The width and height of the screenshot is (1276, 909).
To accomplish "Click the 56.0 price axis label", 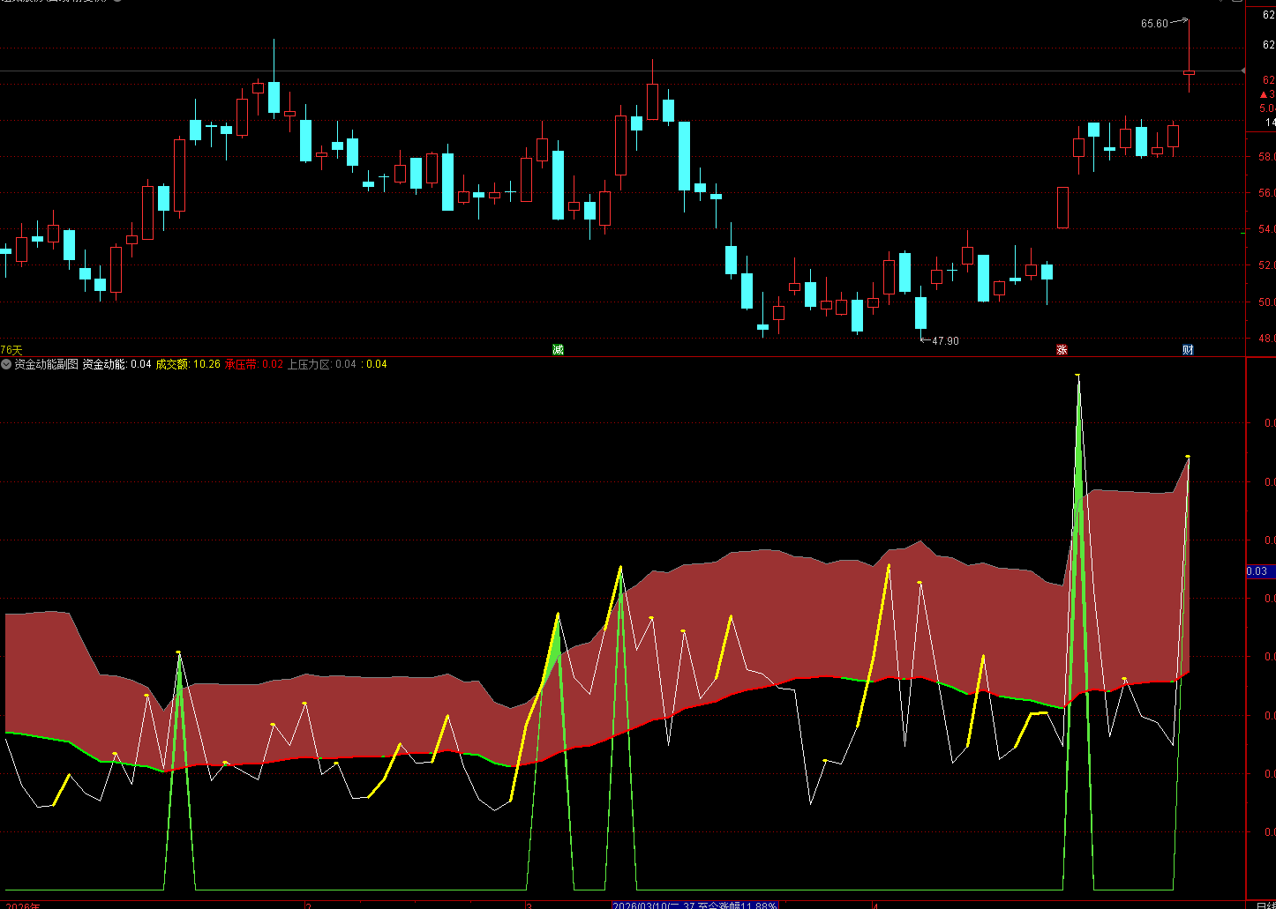I will [x=1266, y=193].
